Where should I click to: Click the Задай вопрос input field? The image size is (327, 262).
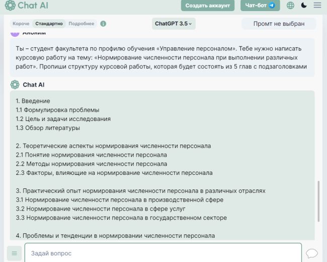(162, 253)
